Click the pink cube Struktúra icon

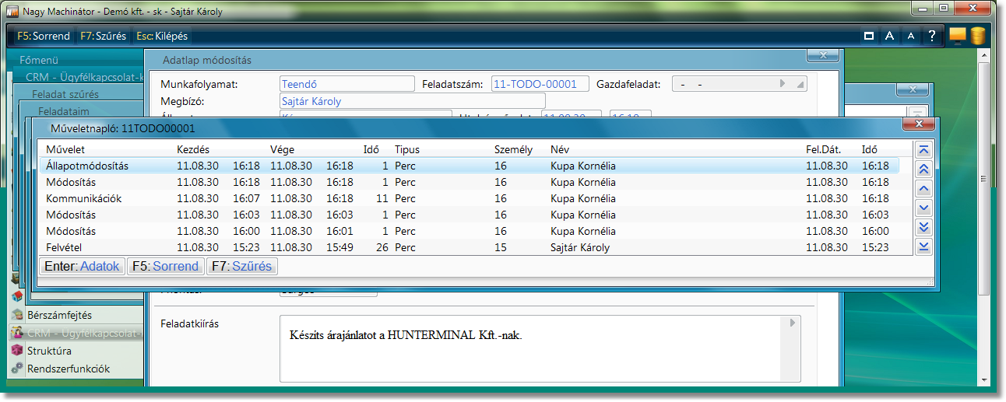click(16, 351)
